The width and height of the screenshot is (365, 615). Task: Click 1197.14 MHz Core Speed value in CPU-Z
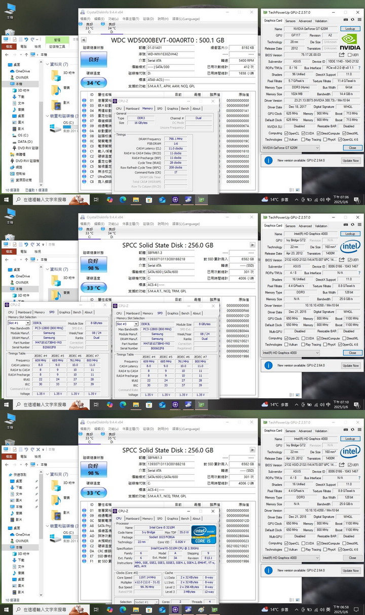tap(148, 577)
